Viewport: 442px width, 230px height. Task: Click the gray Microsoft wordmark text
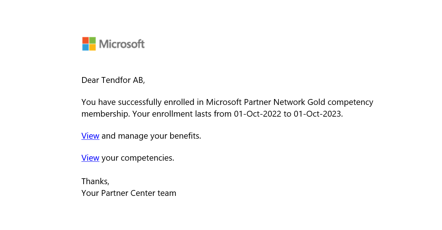(x=122, y=44)
